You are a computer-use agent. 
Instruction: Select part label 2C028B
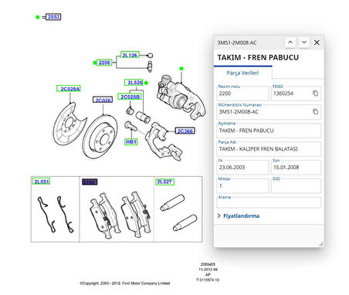(130, 97)
